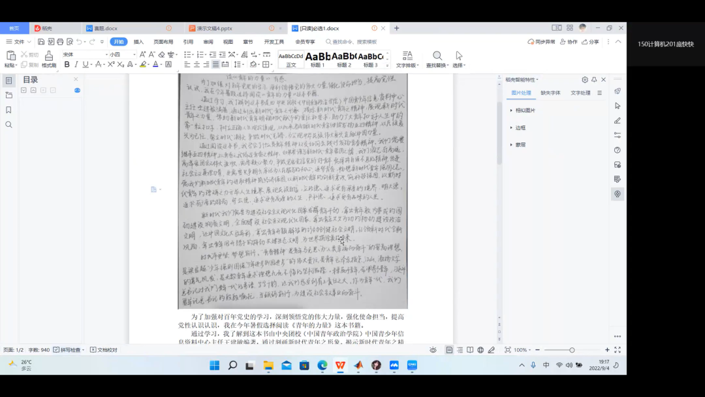Switch to the 缺失字体 tab in right panel
The image size is (705, 397).
(x=550, y=93)
